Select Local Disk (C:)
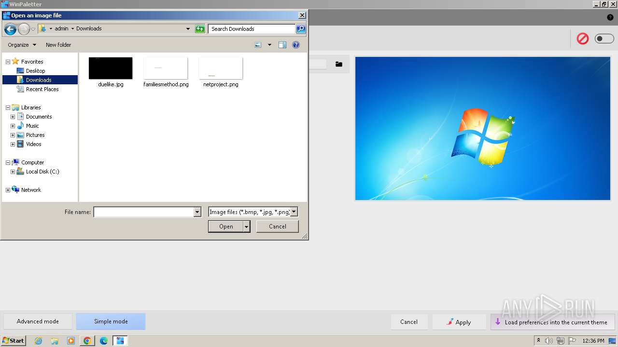The image size is (618, 347). 42,172
